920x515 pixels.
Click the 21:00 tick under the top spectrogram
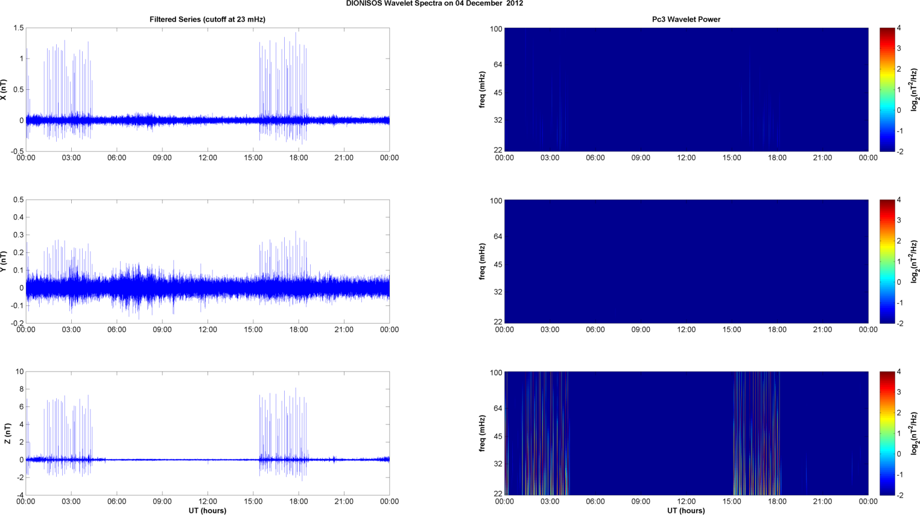coord(822,158)
